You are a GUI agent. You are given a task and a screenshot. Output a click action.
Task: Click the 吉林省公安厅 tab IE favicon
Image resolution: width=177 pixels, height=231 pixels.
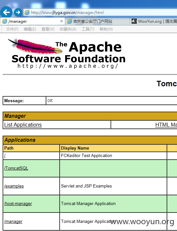tap(69, 21)
